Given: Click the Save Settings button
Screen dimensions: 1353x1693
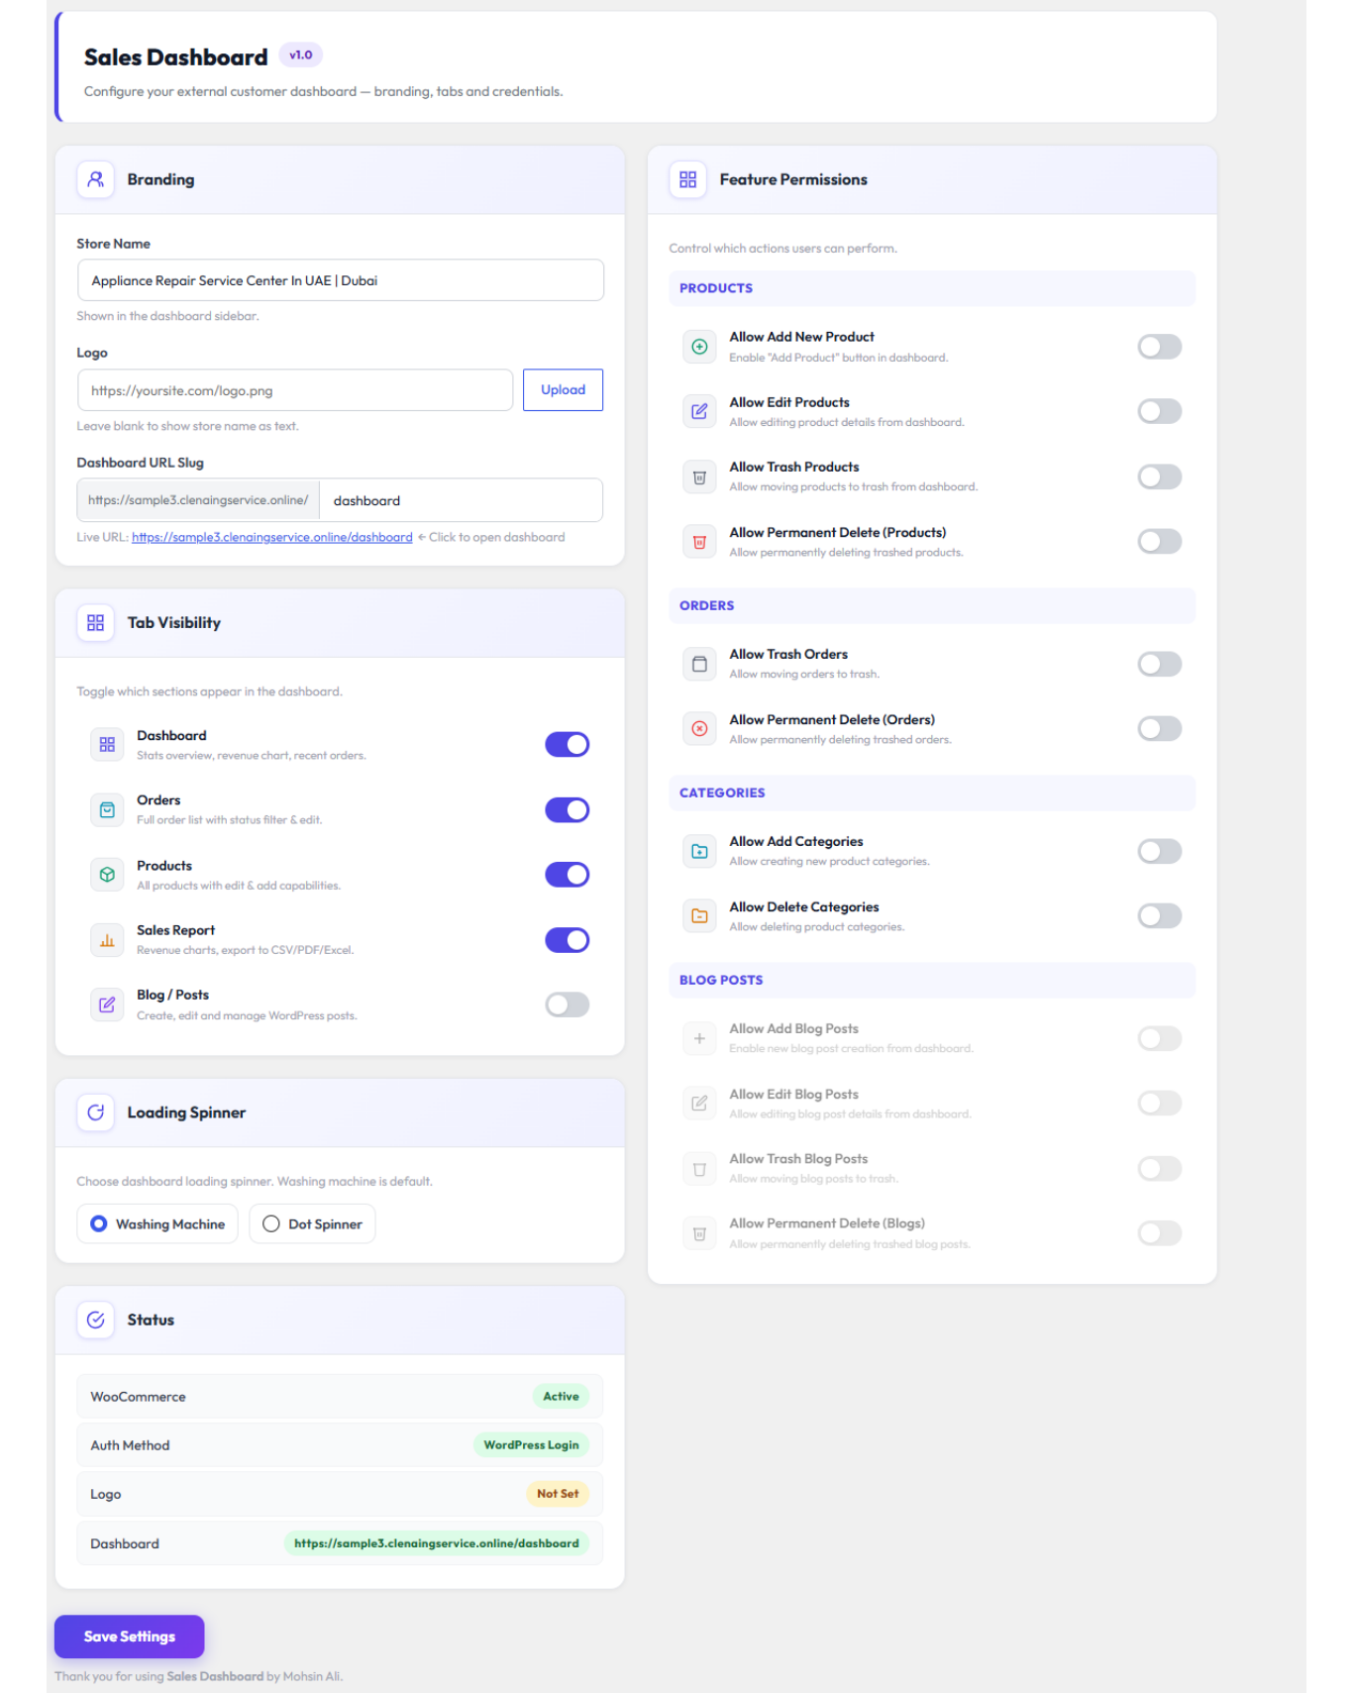Looking at the screenshot, I should pos(130,1637).
